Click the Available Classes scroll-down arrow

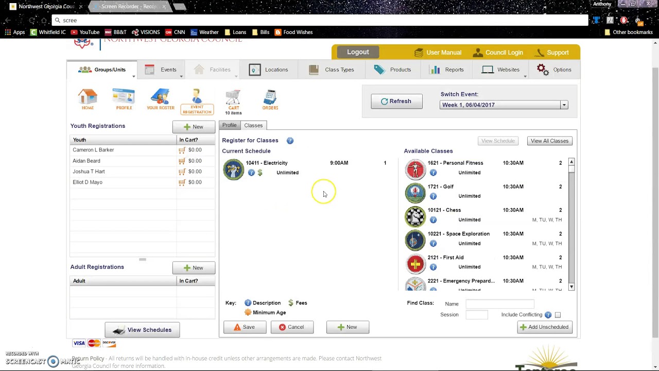571,286
